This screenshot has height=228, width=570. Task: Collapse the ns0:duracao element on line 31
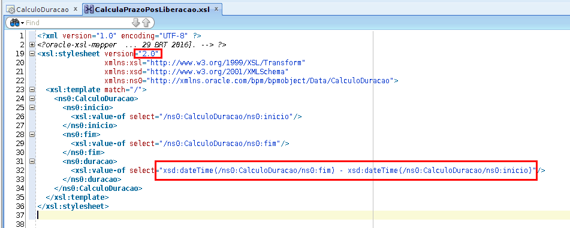32,161
